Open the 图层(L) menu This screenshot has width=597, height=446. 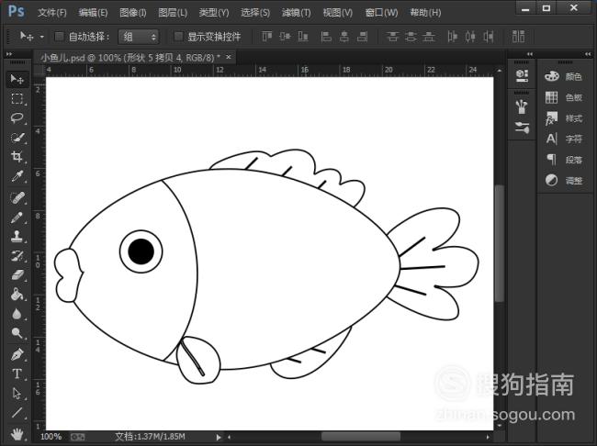[x=173, y=13]
